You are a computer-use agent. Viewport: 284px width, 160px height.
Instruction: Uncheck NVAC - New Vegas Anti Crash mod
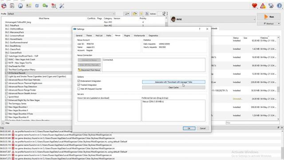6,59
